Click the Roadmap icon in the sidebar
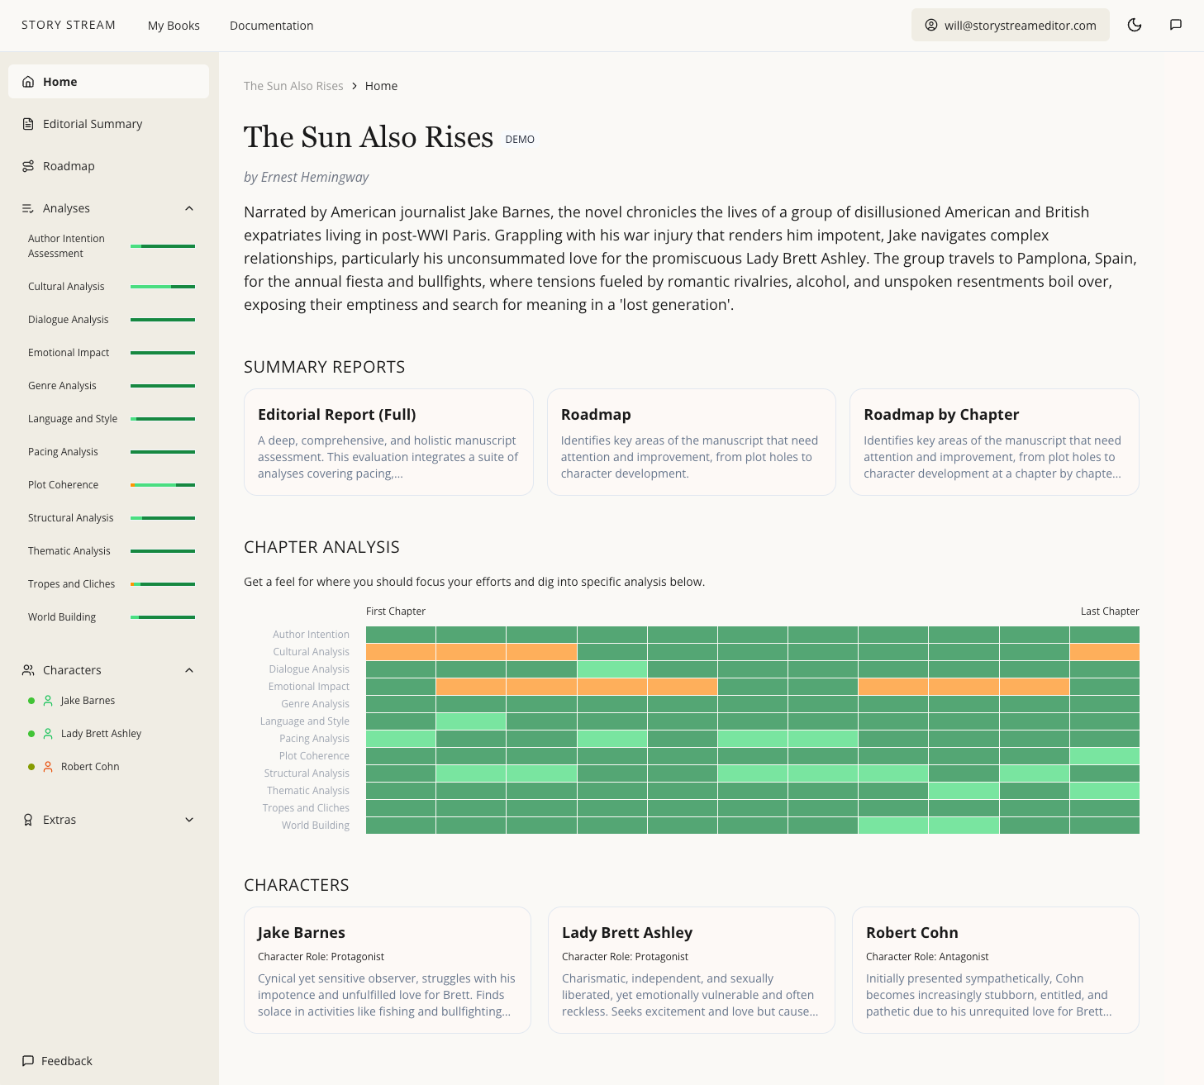Image resolution: width=1204 pixels, height=1085 pixels. [x=28, y=166]
